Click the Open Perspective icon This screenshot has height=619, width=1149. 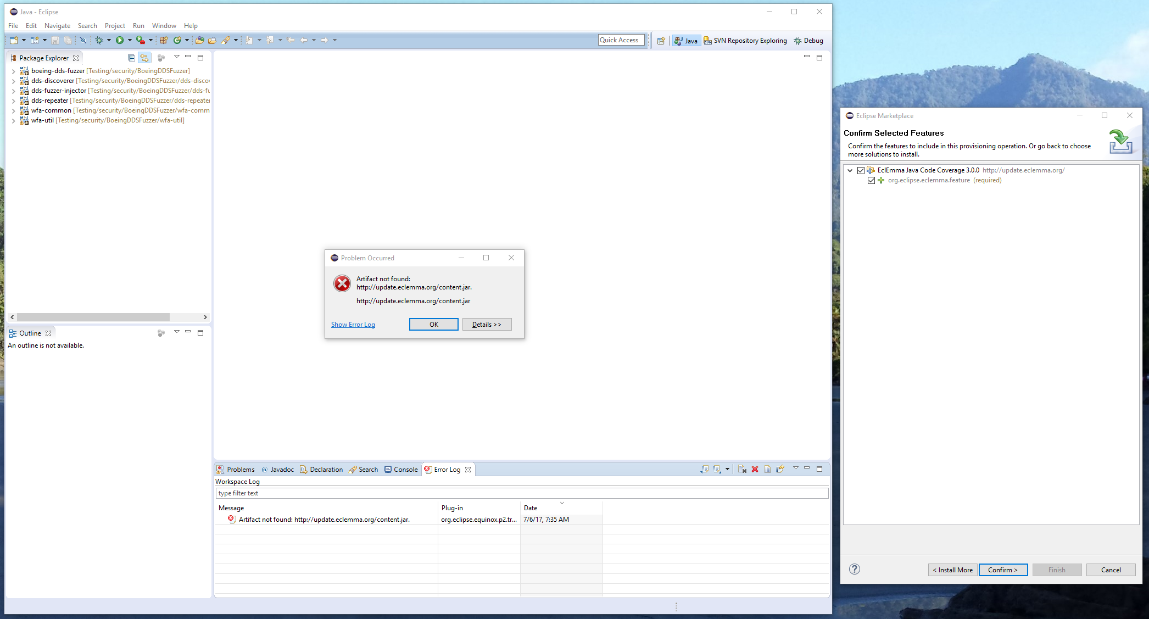[x=661, y=41]
